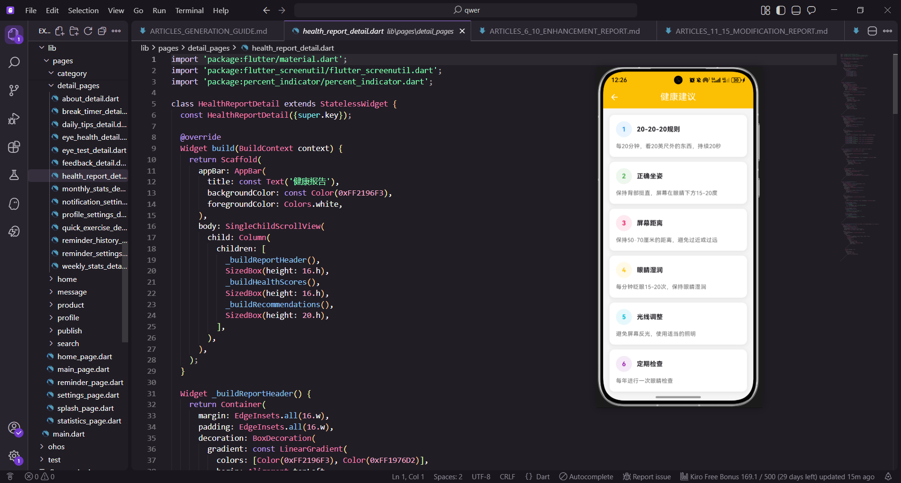Open the Accounts icon in activity bar

(14, 428)
